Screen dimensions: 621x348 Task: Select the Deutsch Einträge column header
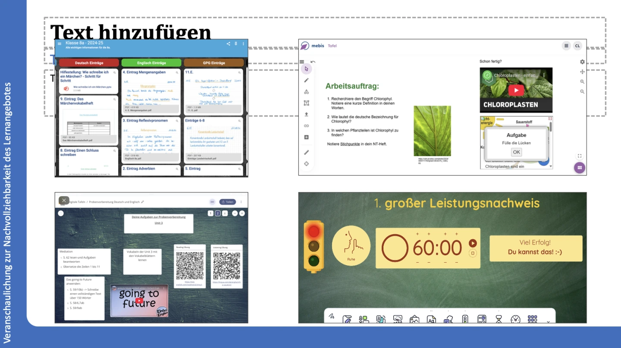89,63
